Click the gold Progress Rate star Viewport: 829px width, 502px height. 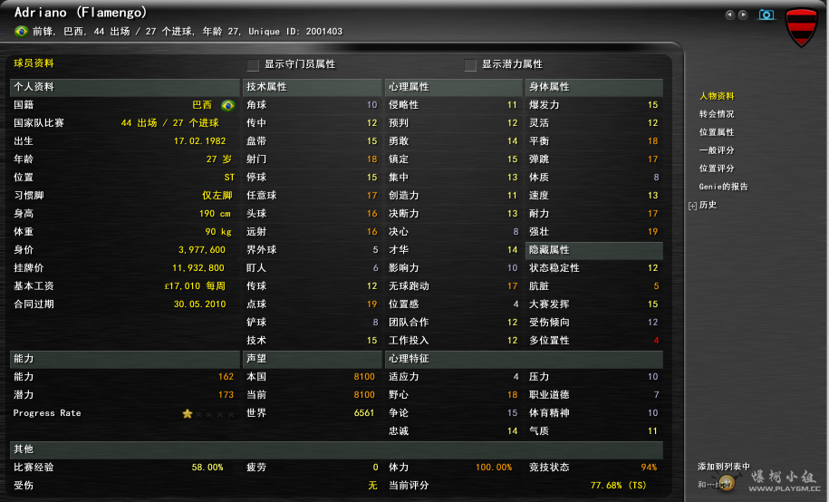[188, 413]
